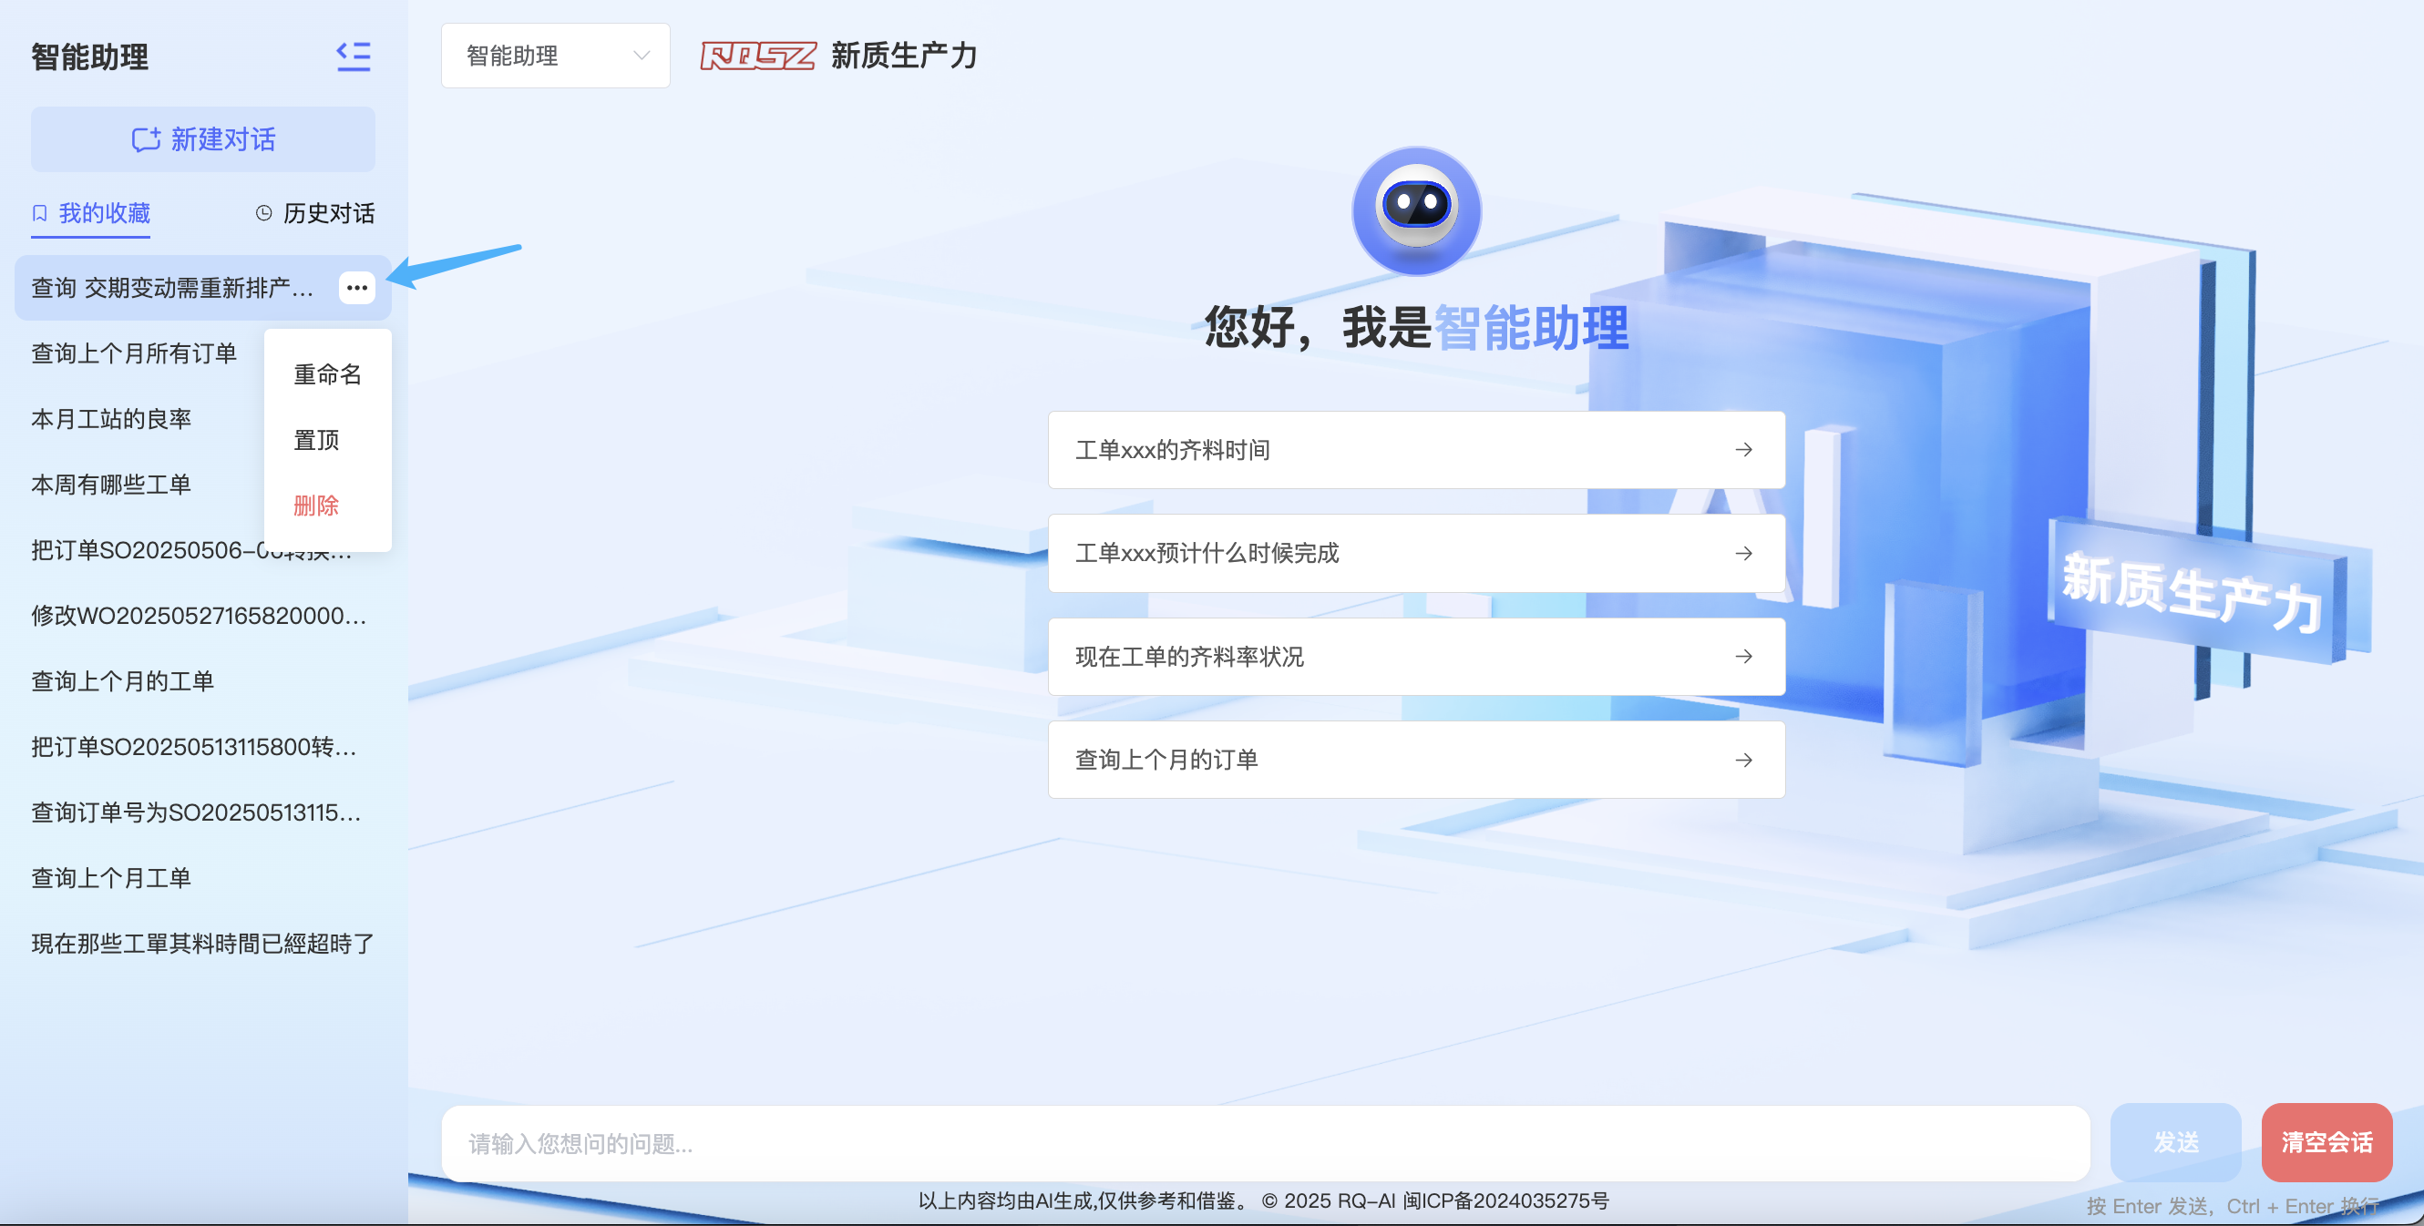This screenshot has height=1226, width=2424.
Task: Open conversation 查询上个月的工单
Action: [123, 681]
